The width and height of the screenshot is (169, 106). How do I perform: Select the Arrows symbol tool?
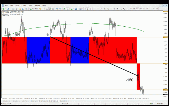tap(124, 9)
